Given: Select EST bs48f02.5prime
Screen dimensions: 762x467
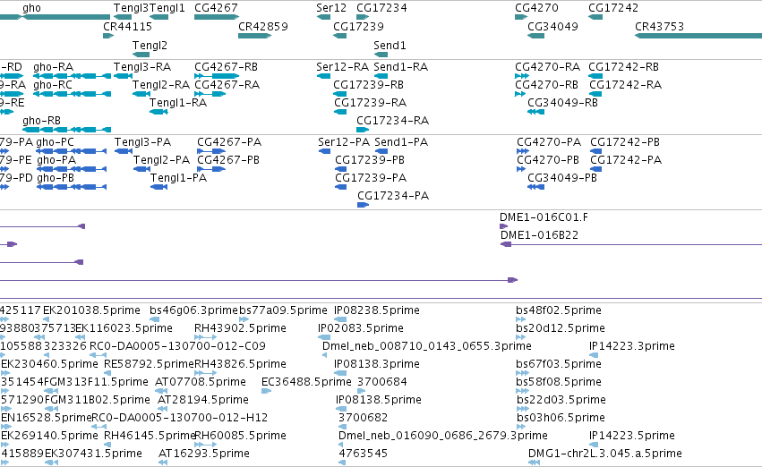Looking at the screenshot, I should [x=559, y=310].
